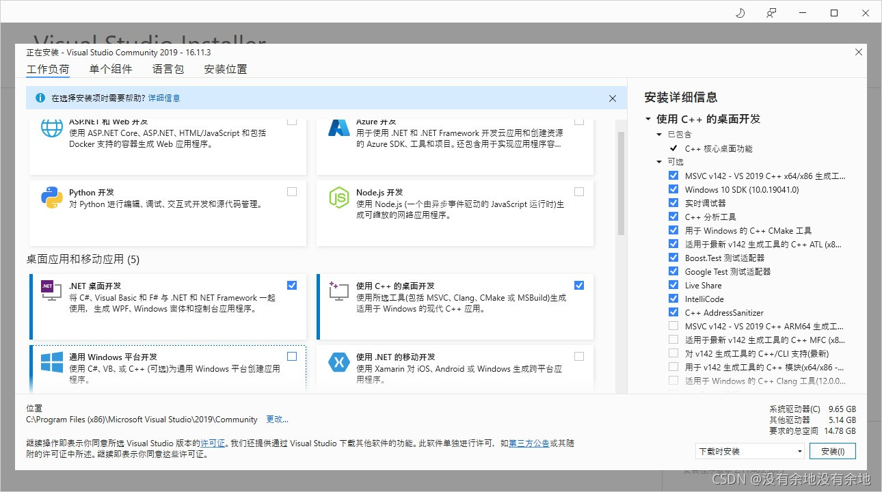Click the 通用 Windows 平台开发 icon
The height and width of the screenshot is (492, 882).
click(51, 364)
